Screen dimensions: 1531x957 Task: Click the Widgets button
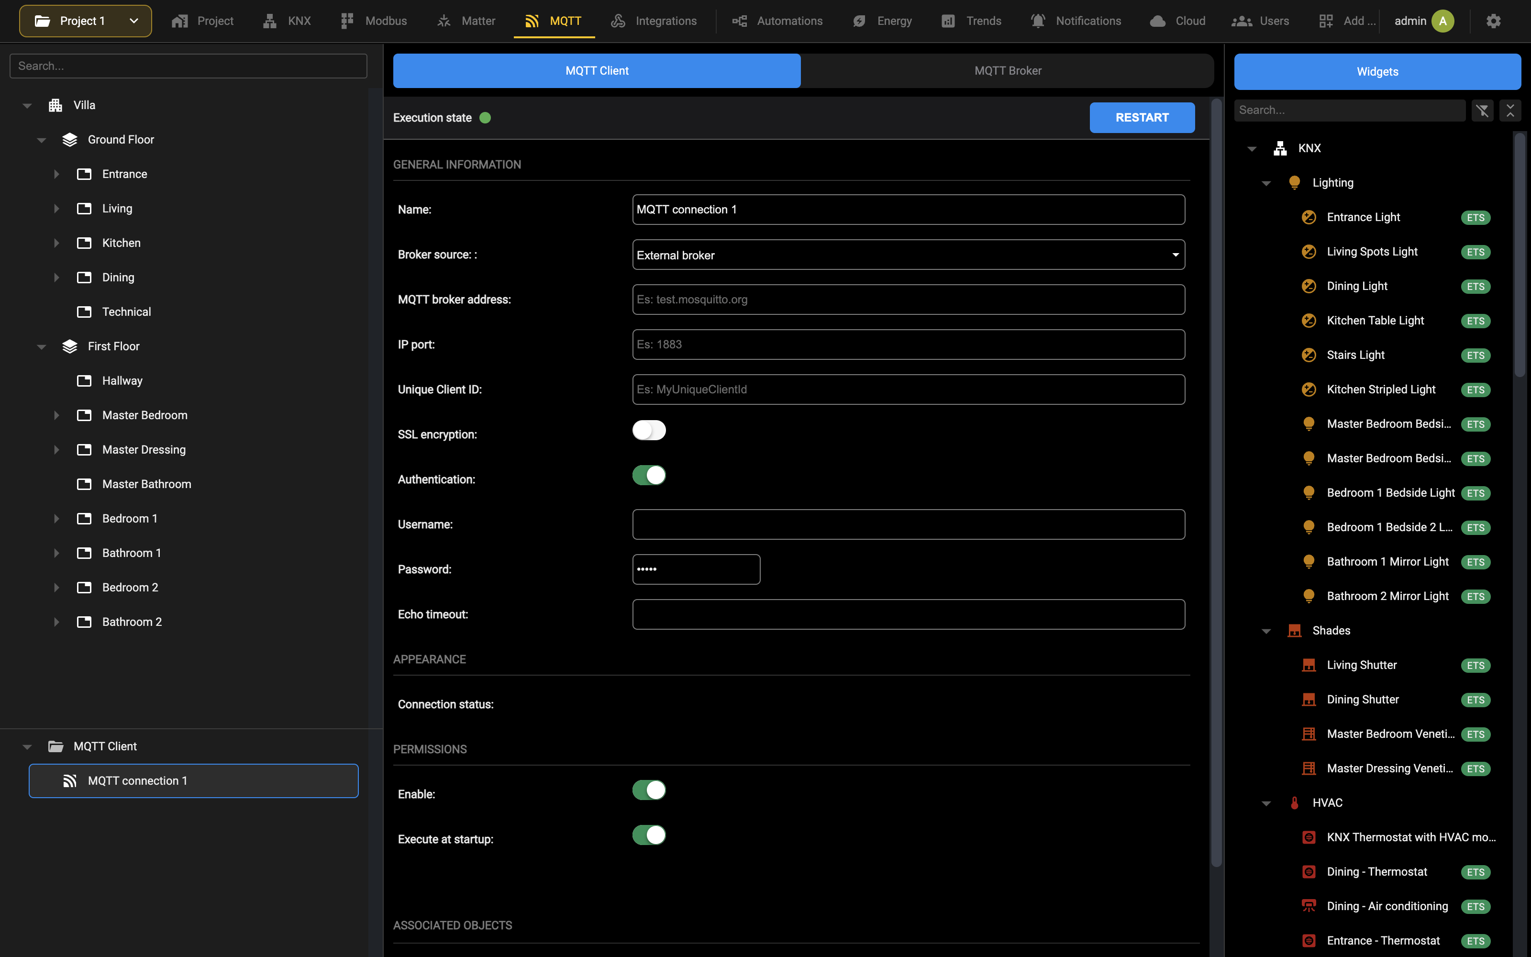(x=1377, y=71)
